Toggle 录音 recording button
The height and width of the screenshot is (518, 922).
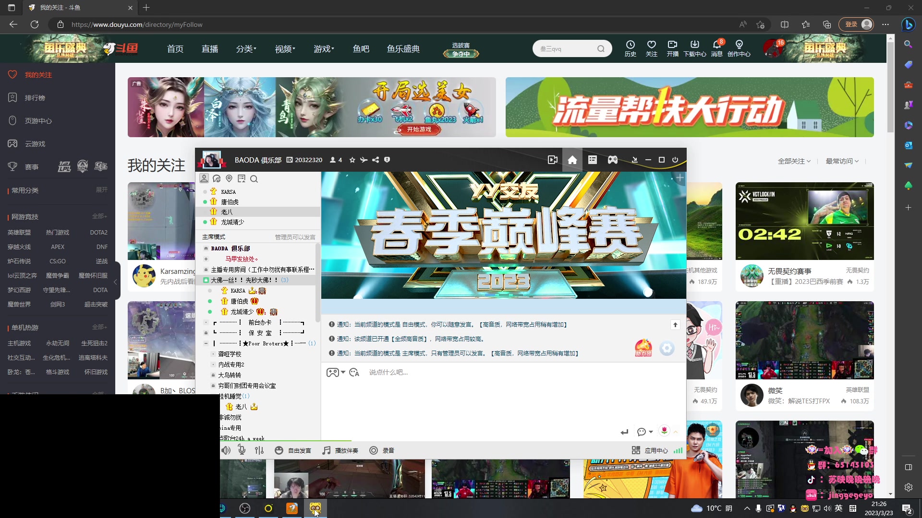pos(382,450)
